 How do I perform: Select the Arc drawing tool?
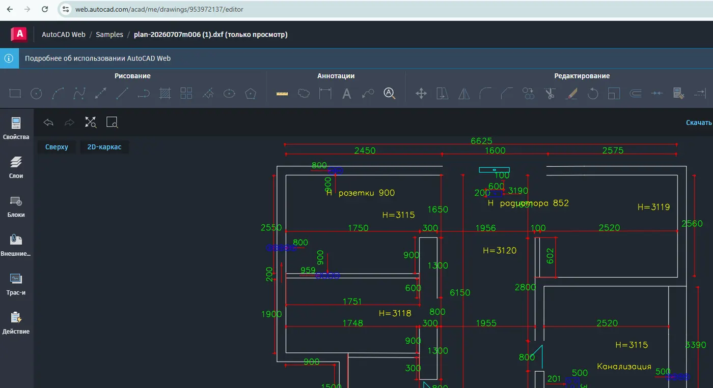58,93
